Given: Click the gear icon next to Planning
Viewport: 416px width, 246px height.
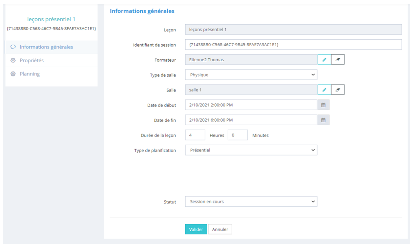Looking at the screenshot, I should 13,74.
